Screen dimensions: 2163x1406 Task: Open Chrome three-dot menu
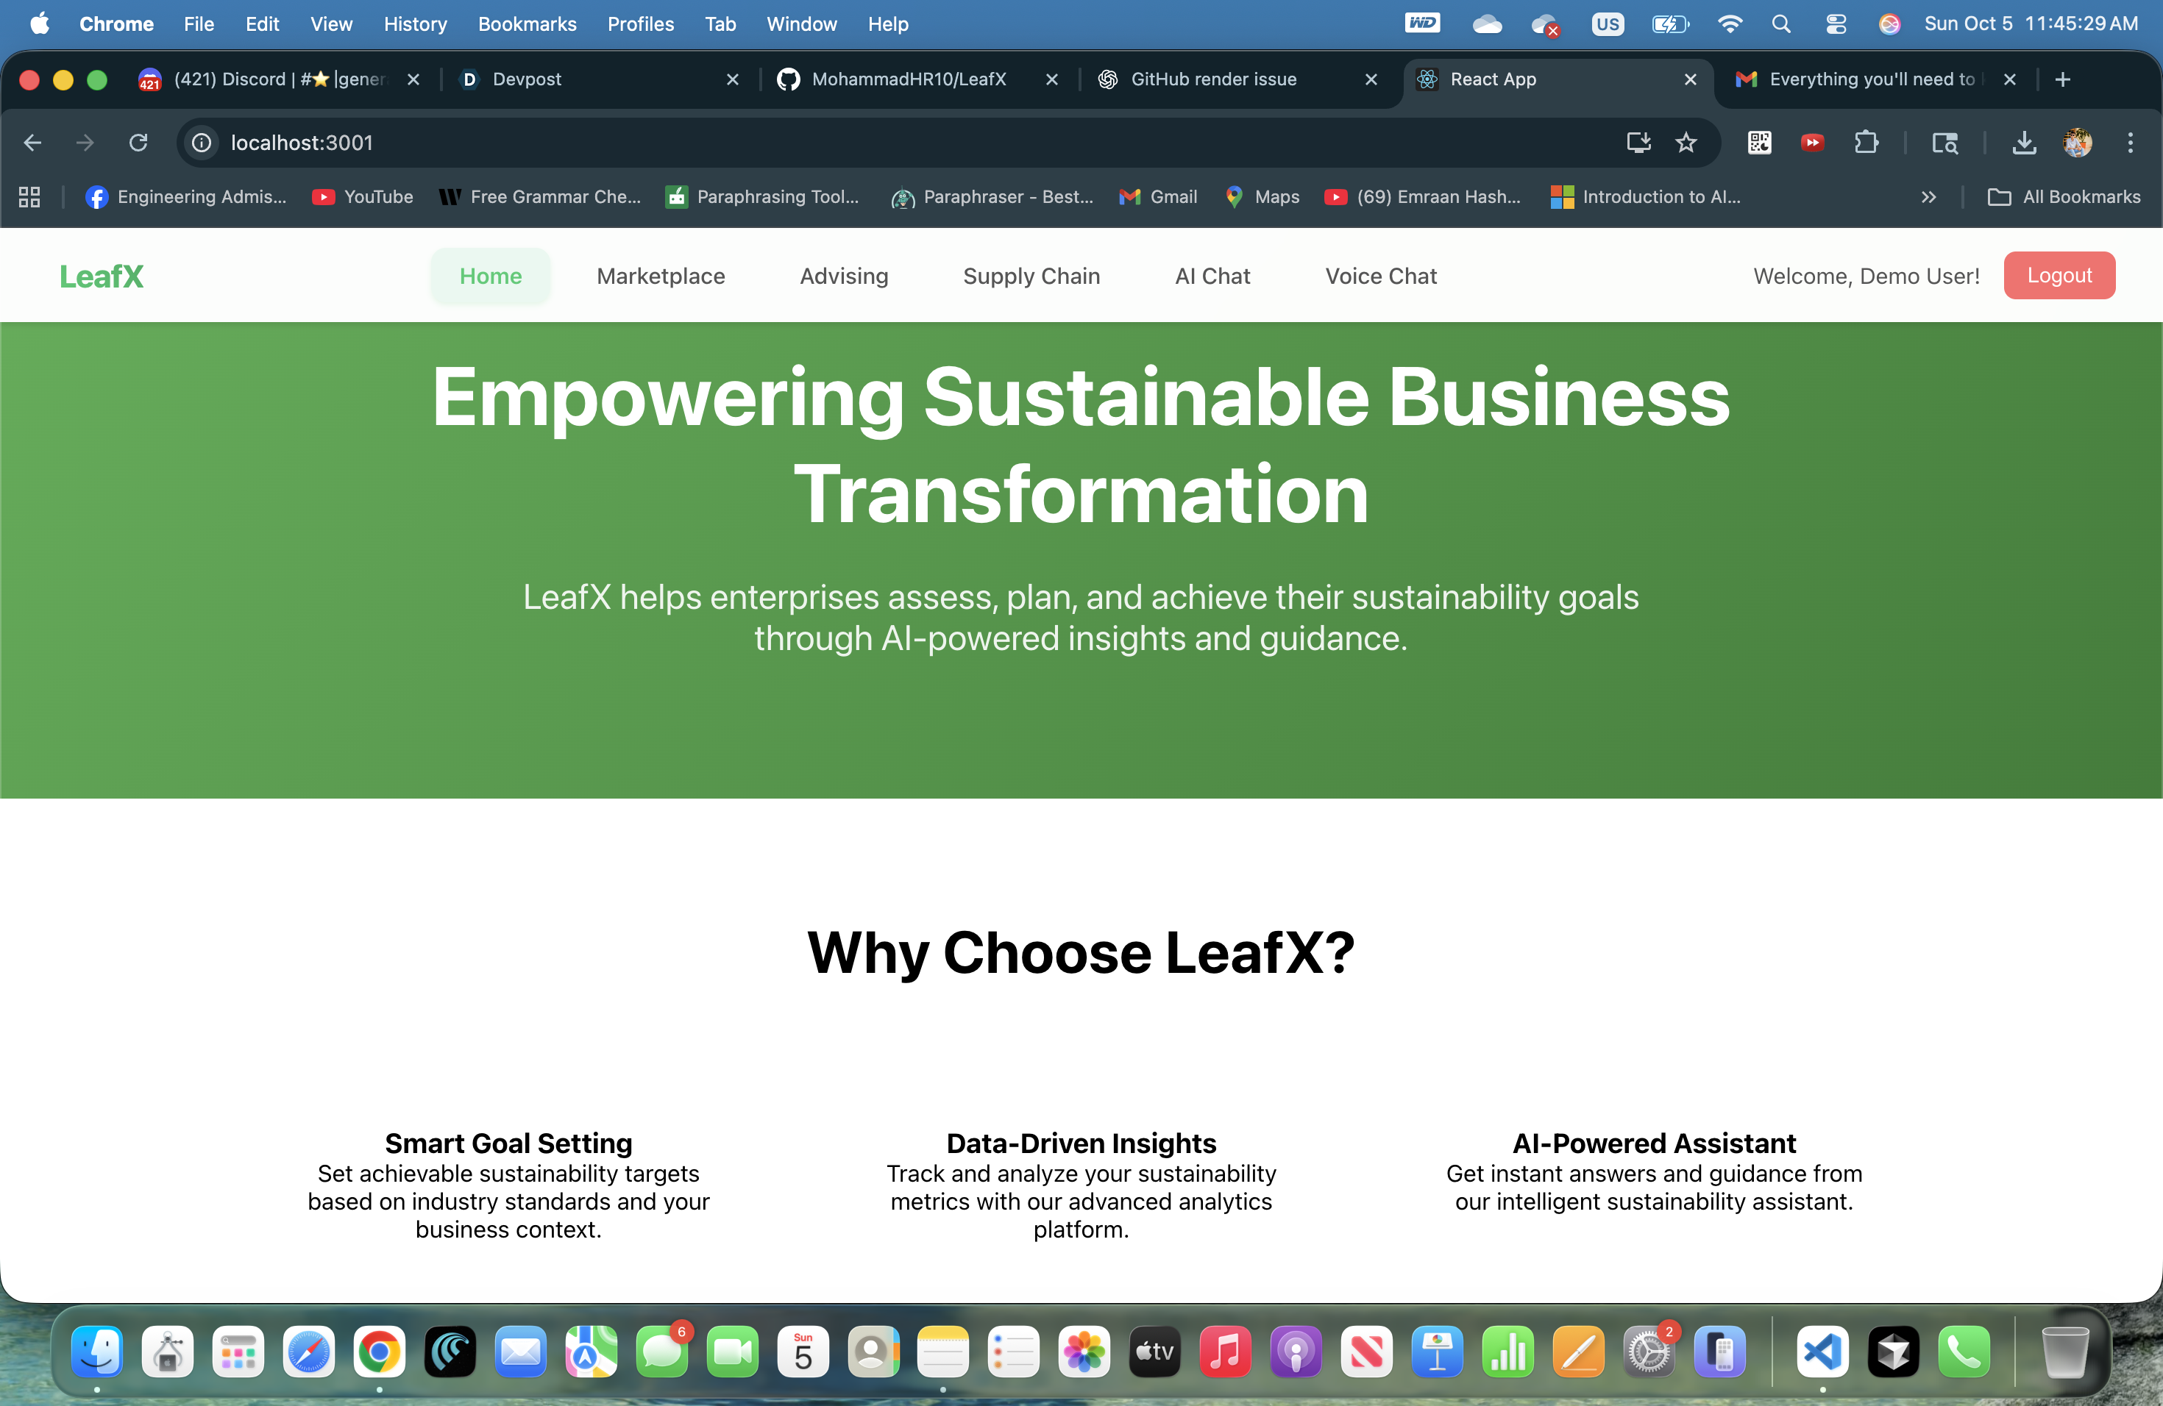[2129, 143]
